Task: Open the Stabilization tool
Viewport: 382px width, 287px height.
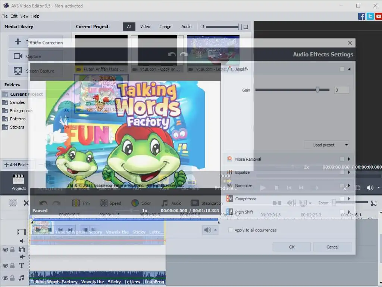Action: click(207, 203)
